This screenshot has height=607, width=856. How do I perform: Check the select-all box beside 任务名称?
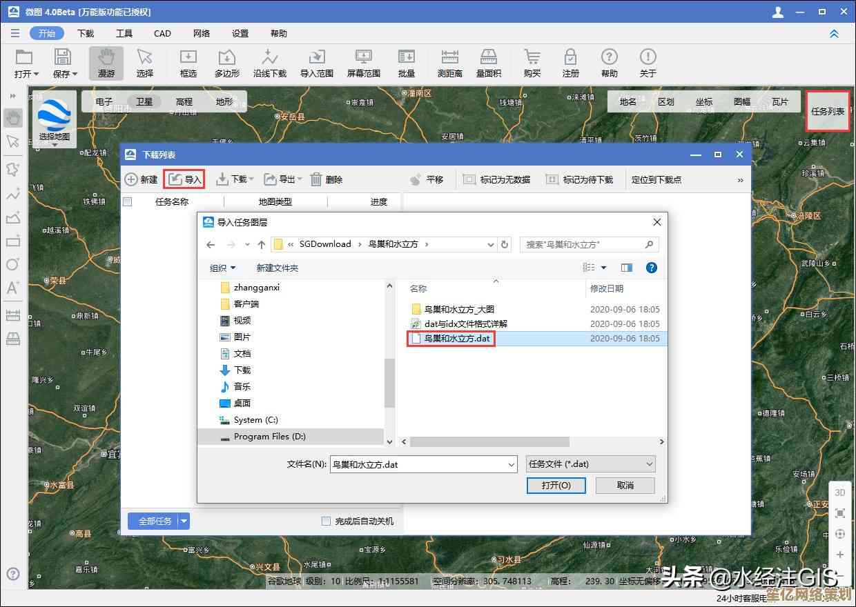(127, 201)
